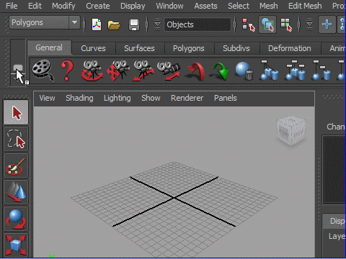Select the Lasso Select tool
This screenshot has height=259, width=346.
[16, 139]
